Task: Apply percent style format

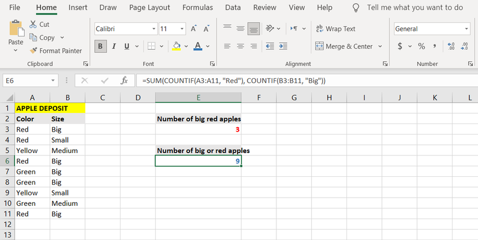Action: 422,46
